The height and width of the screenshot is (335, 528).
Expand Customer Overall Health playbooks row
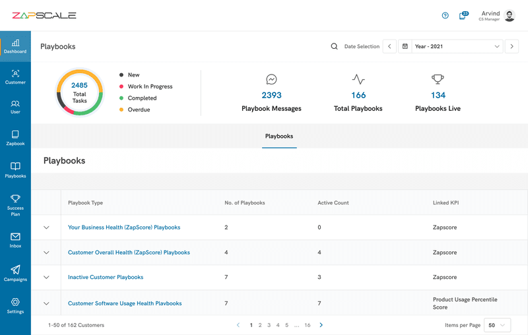coord(46,253)
